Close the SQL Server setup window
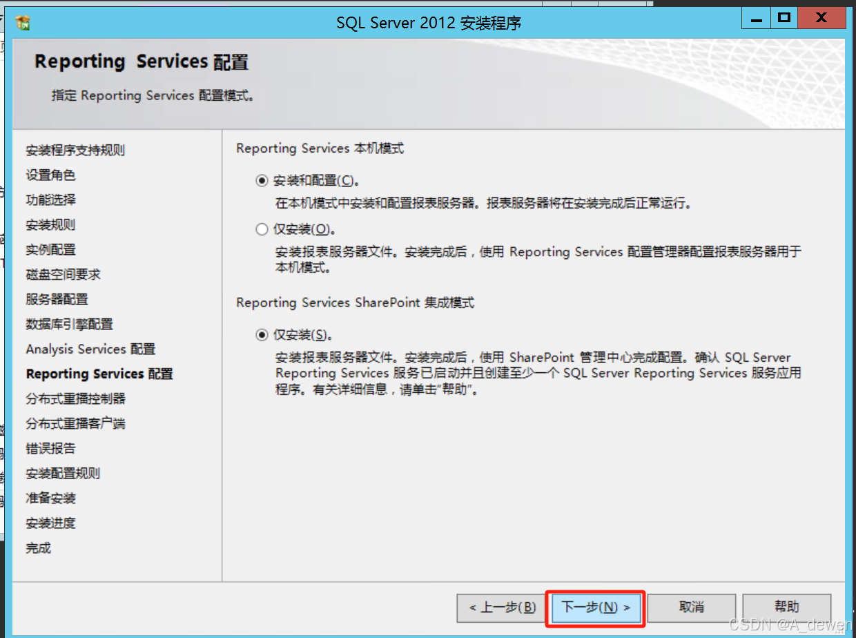The width and height of the screenshot is (856, 638). point(821,17)
